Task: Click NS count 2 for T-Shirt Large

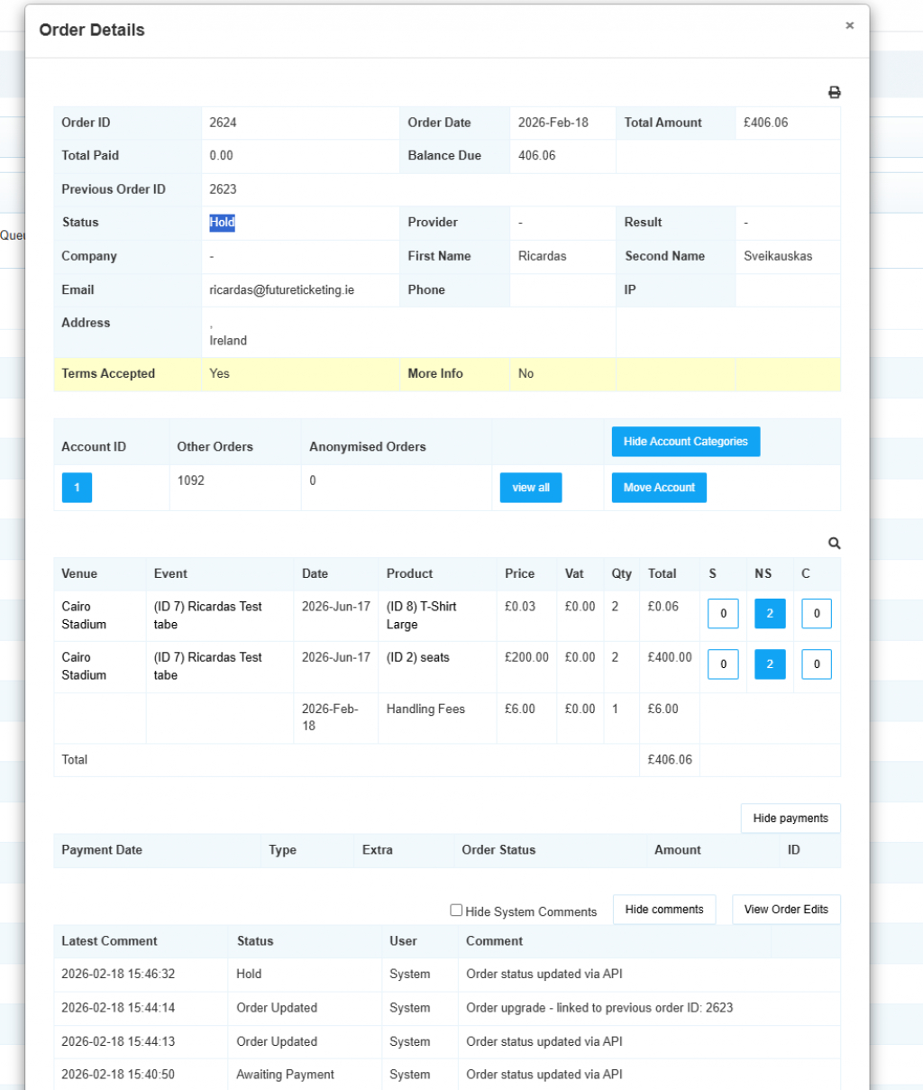Action: [x=770, y=613]
